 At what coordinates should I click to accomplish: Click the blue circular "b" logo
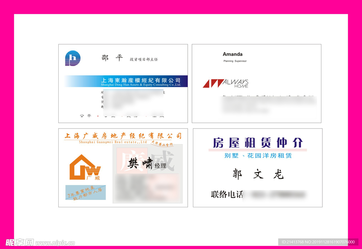[x=73, y=58]
